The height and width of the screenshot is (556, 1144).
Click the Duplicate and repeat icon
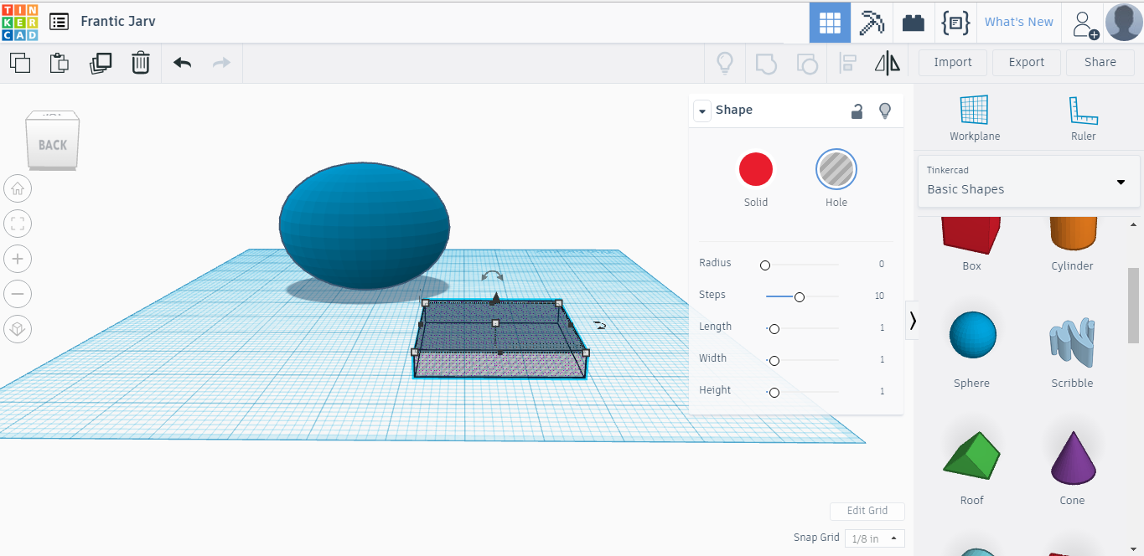click(101, 63)
